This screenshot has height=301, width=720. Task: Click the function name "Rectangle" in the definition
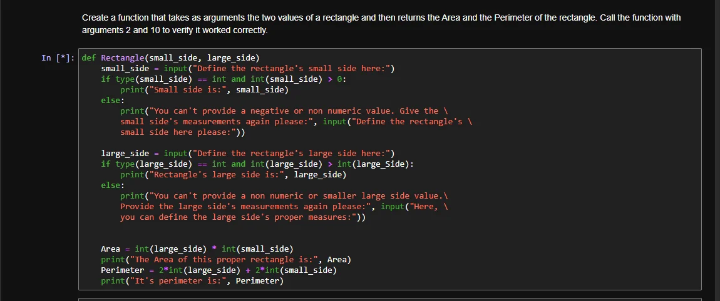[122, 58]
